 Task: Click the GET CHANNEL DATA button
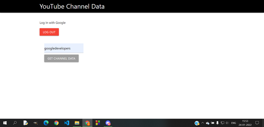pyautogui.click(x=62, y=59)
